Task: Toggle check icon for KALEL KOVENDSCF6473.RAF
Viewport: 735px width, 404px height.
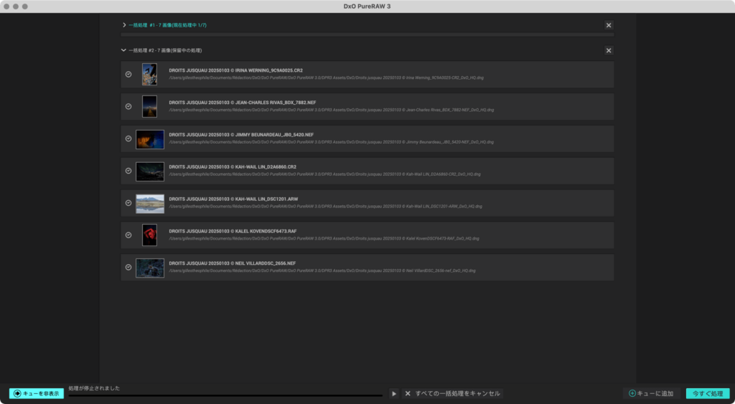Action: [x=128, y=235]
